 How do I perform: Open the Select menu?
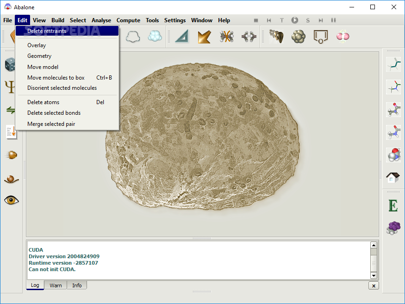78,20
